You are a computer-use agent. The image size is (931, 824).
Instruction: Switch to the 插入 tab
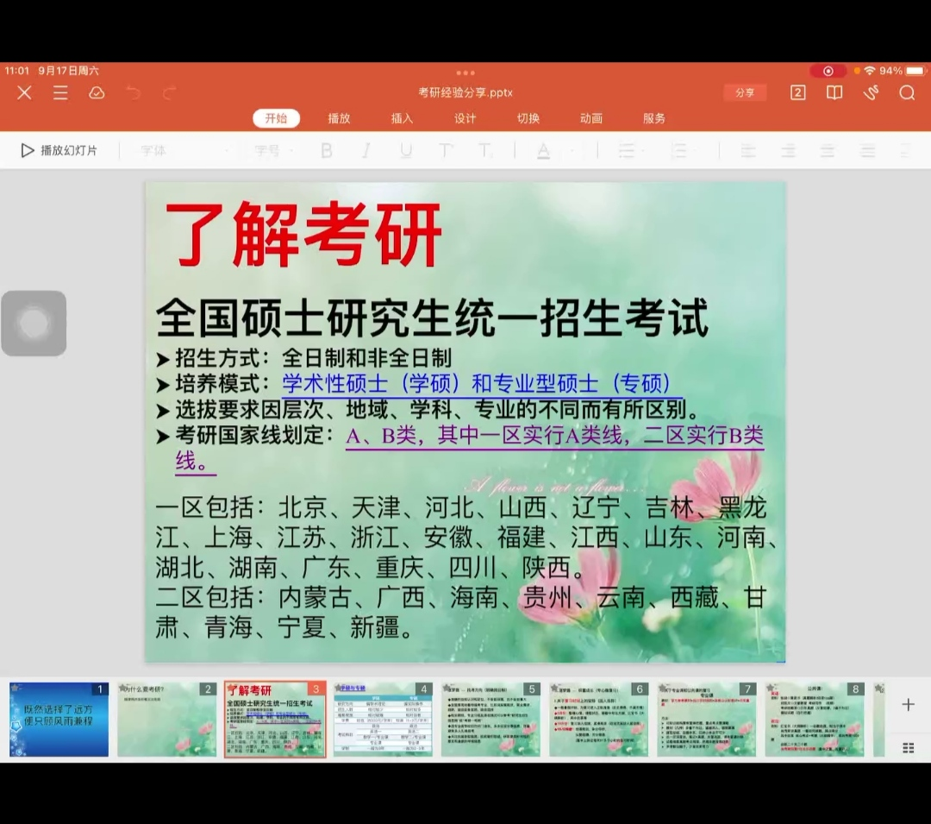pos(403,119)
